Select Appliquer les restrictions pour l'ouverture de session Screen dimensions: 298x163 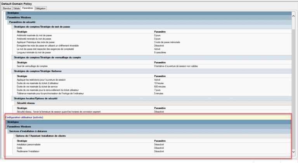(x=152, y=80)
